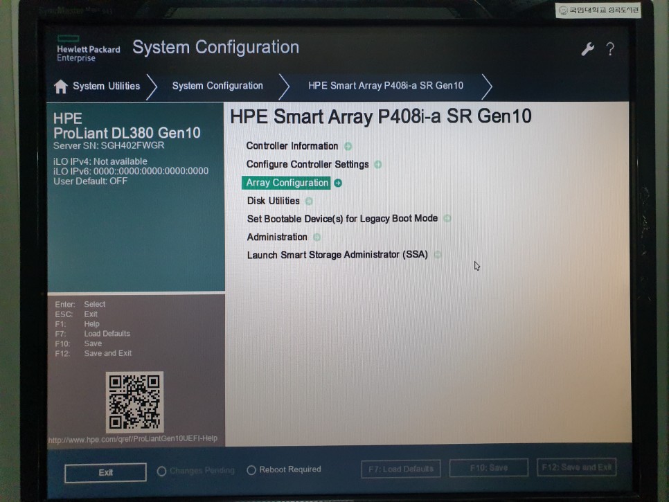Viewport: 669px width, 502px height.
Task: Click F10: Save button
Action: tap(488, 468)
